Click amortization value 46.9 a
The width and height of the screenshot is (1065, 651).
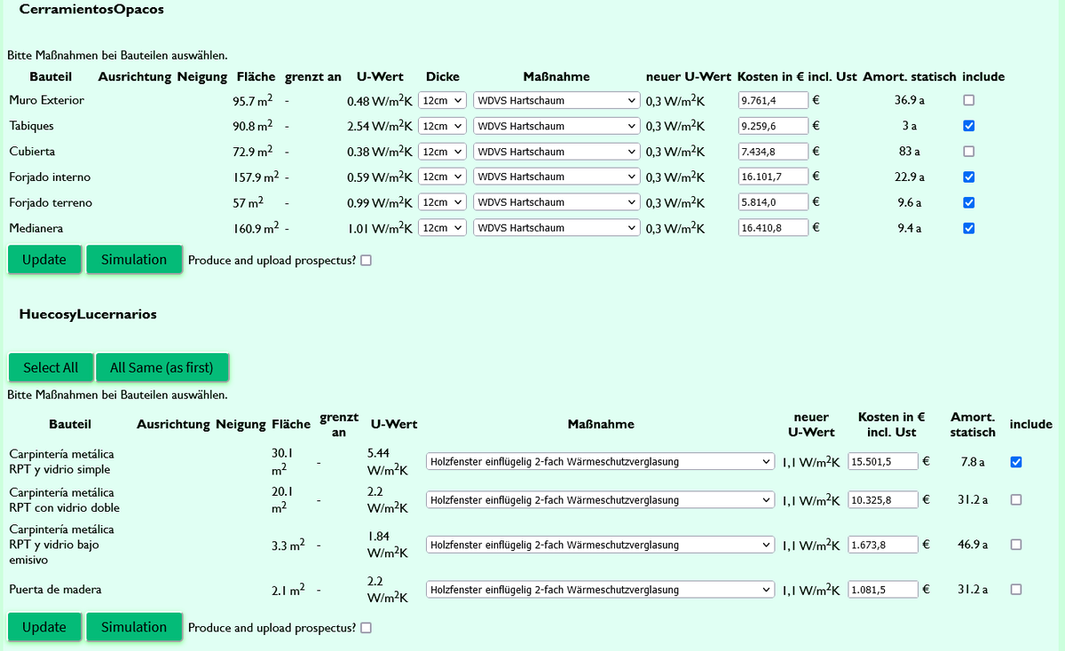(973, 544)
